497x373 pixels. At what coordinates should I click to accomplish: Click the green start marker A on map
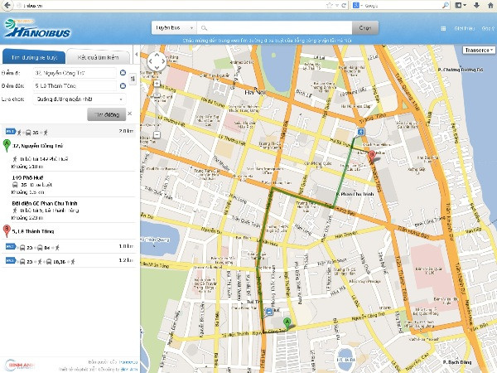[x=287, y=322]
